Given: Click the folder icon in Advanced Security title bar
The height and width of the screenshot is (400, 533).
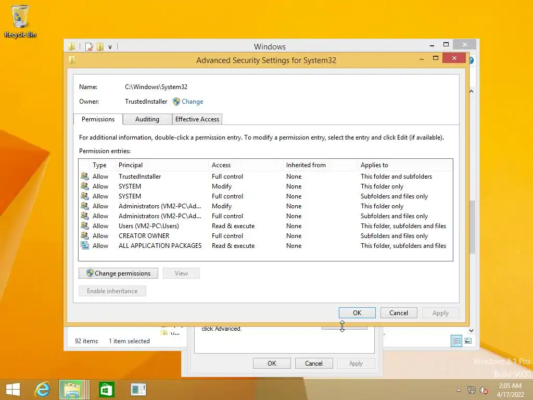Looking at the screenshot, I should (x=72, y=60).
